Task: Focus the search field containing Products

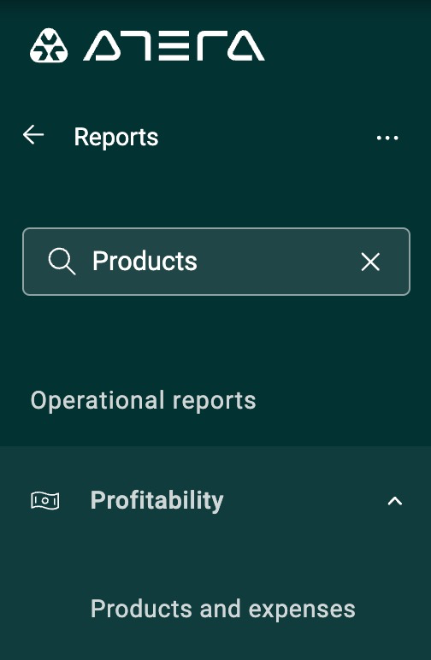Action: [215, 262]
